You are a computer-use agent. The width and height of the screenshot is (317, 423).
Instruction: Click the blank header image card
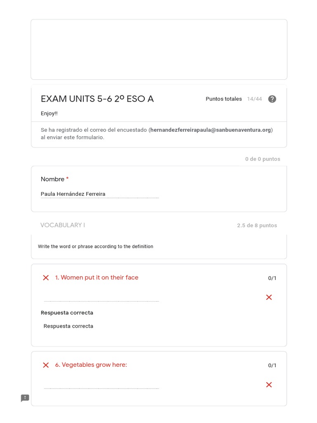point(159,49)
